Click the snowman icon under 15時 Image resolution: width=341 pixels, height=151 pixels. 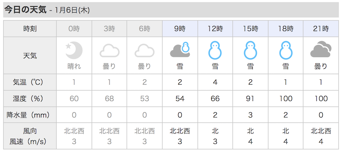click(x=250, y=51)
